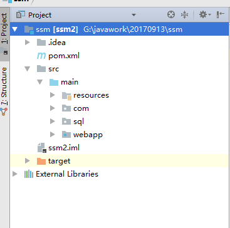
Task: Expand External Libraries node
Action: point(15,174)
